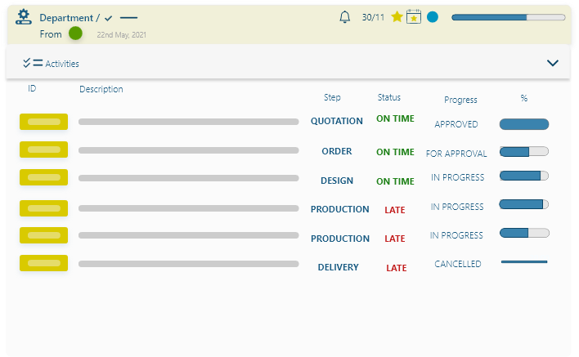Sort by the Status column header

389,98
